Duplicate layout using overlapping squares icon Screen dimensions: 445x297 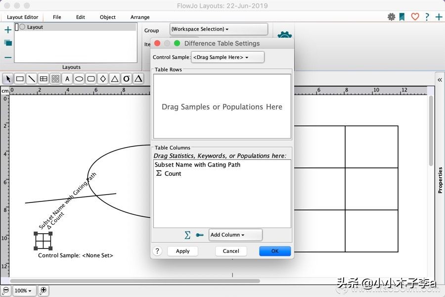click(8, 43)
